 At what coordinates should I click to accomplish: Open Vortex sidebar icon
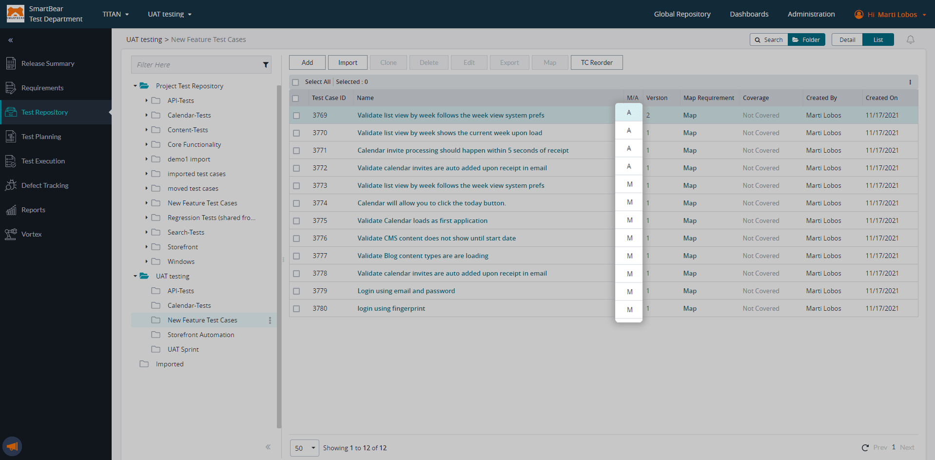point(11,234)
